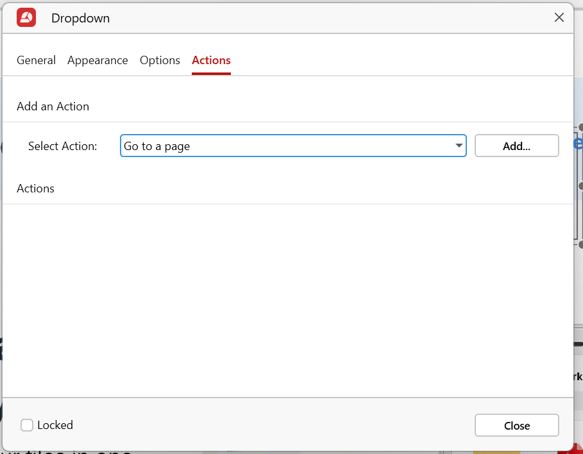583x454 pixels.
Task: Go to the Options tab
Action: 160,60
